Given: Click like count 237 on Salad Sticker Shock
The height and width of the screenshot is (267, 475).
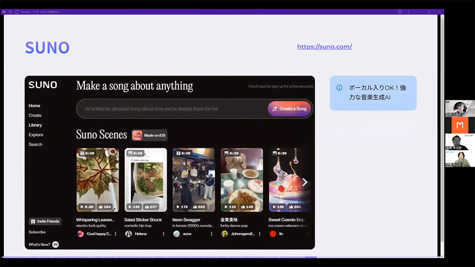Looking at the screenshot, I should tap(151, 207).
